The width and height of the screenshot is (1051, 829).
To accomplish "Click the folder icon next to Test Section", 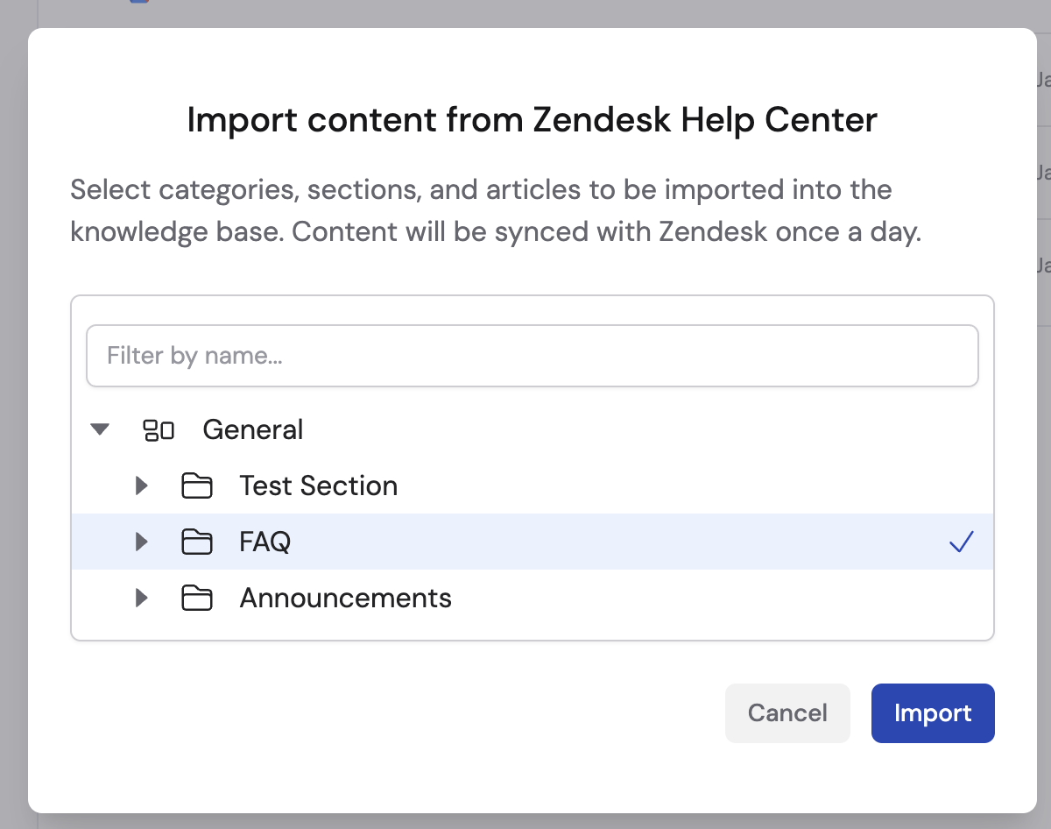I will pyautogui.click(x=198, y=485).
